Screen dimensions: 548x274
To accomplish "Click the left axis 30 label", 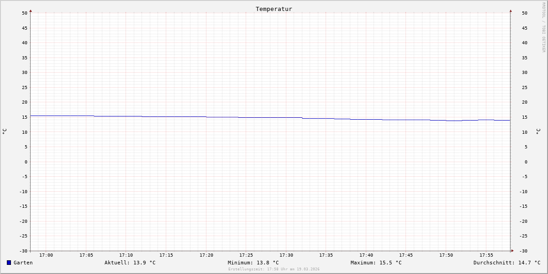I will click(25, 73).
